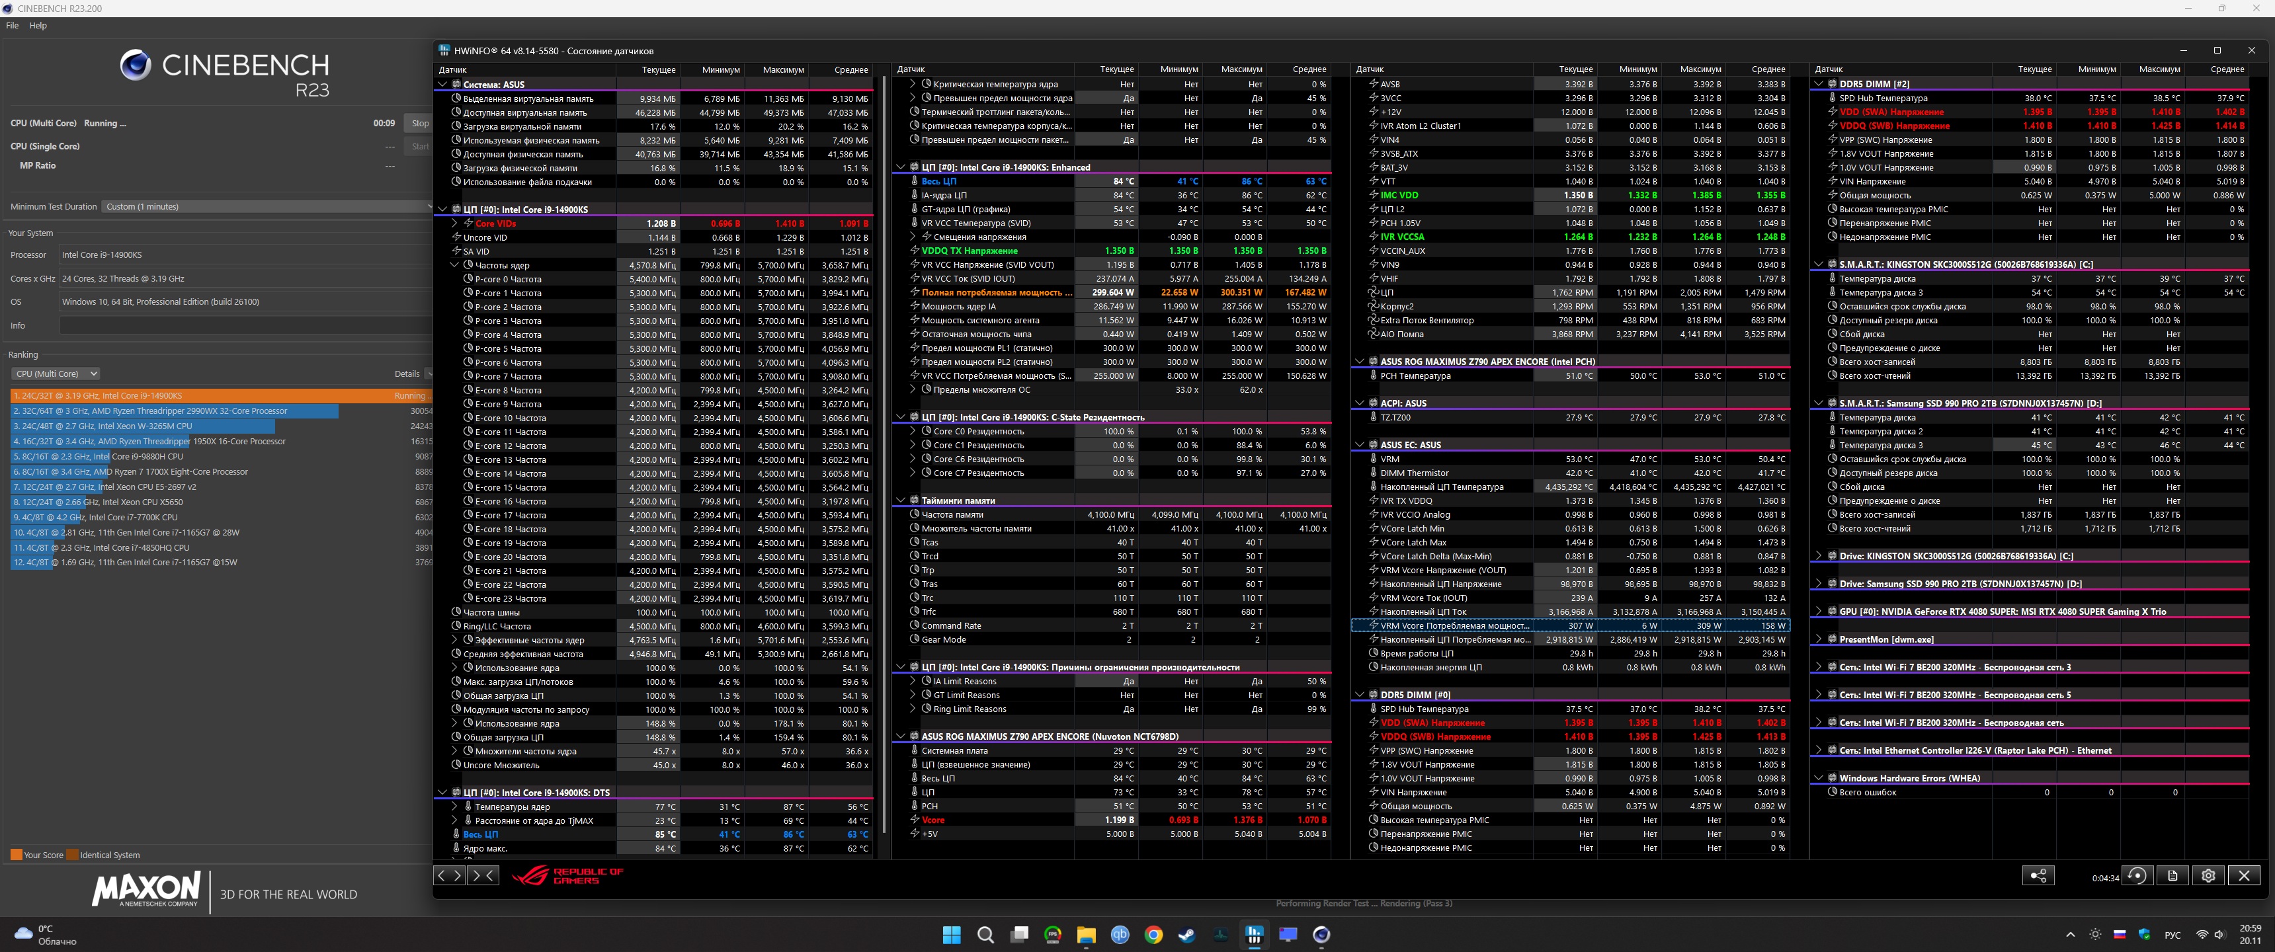Collapse the Тайминги памяти section
The height and width of the screenshot is (952, 2275).
[x=900, y=500]
